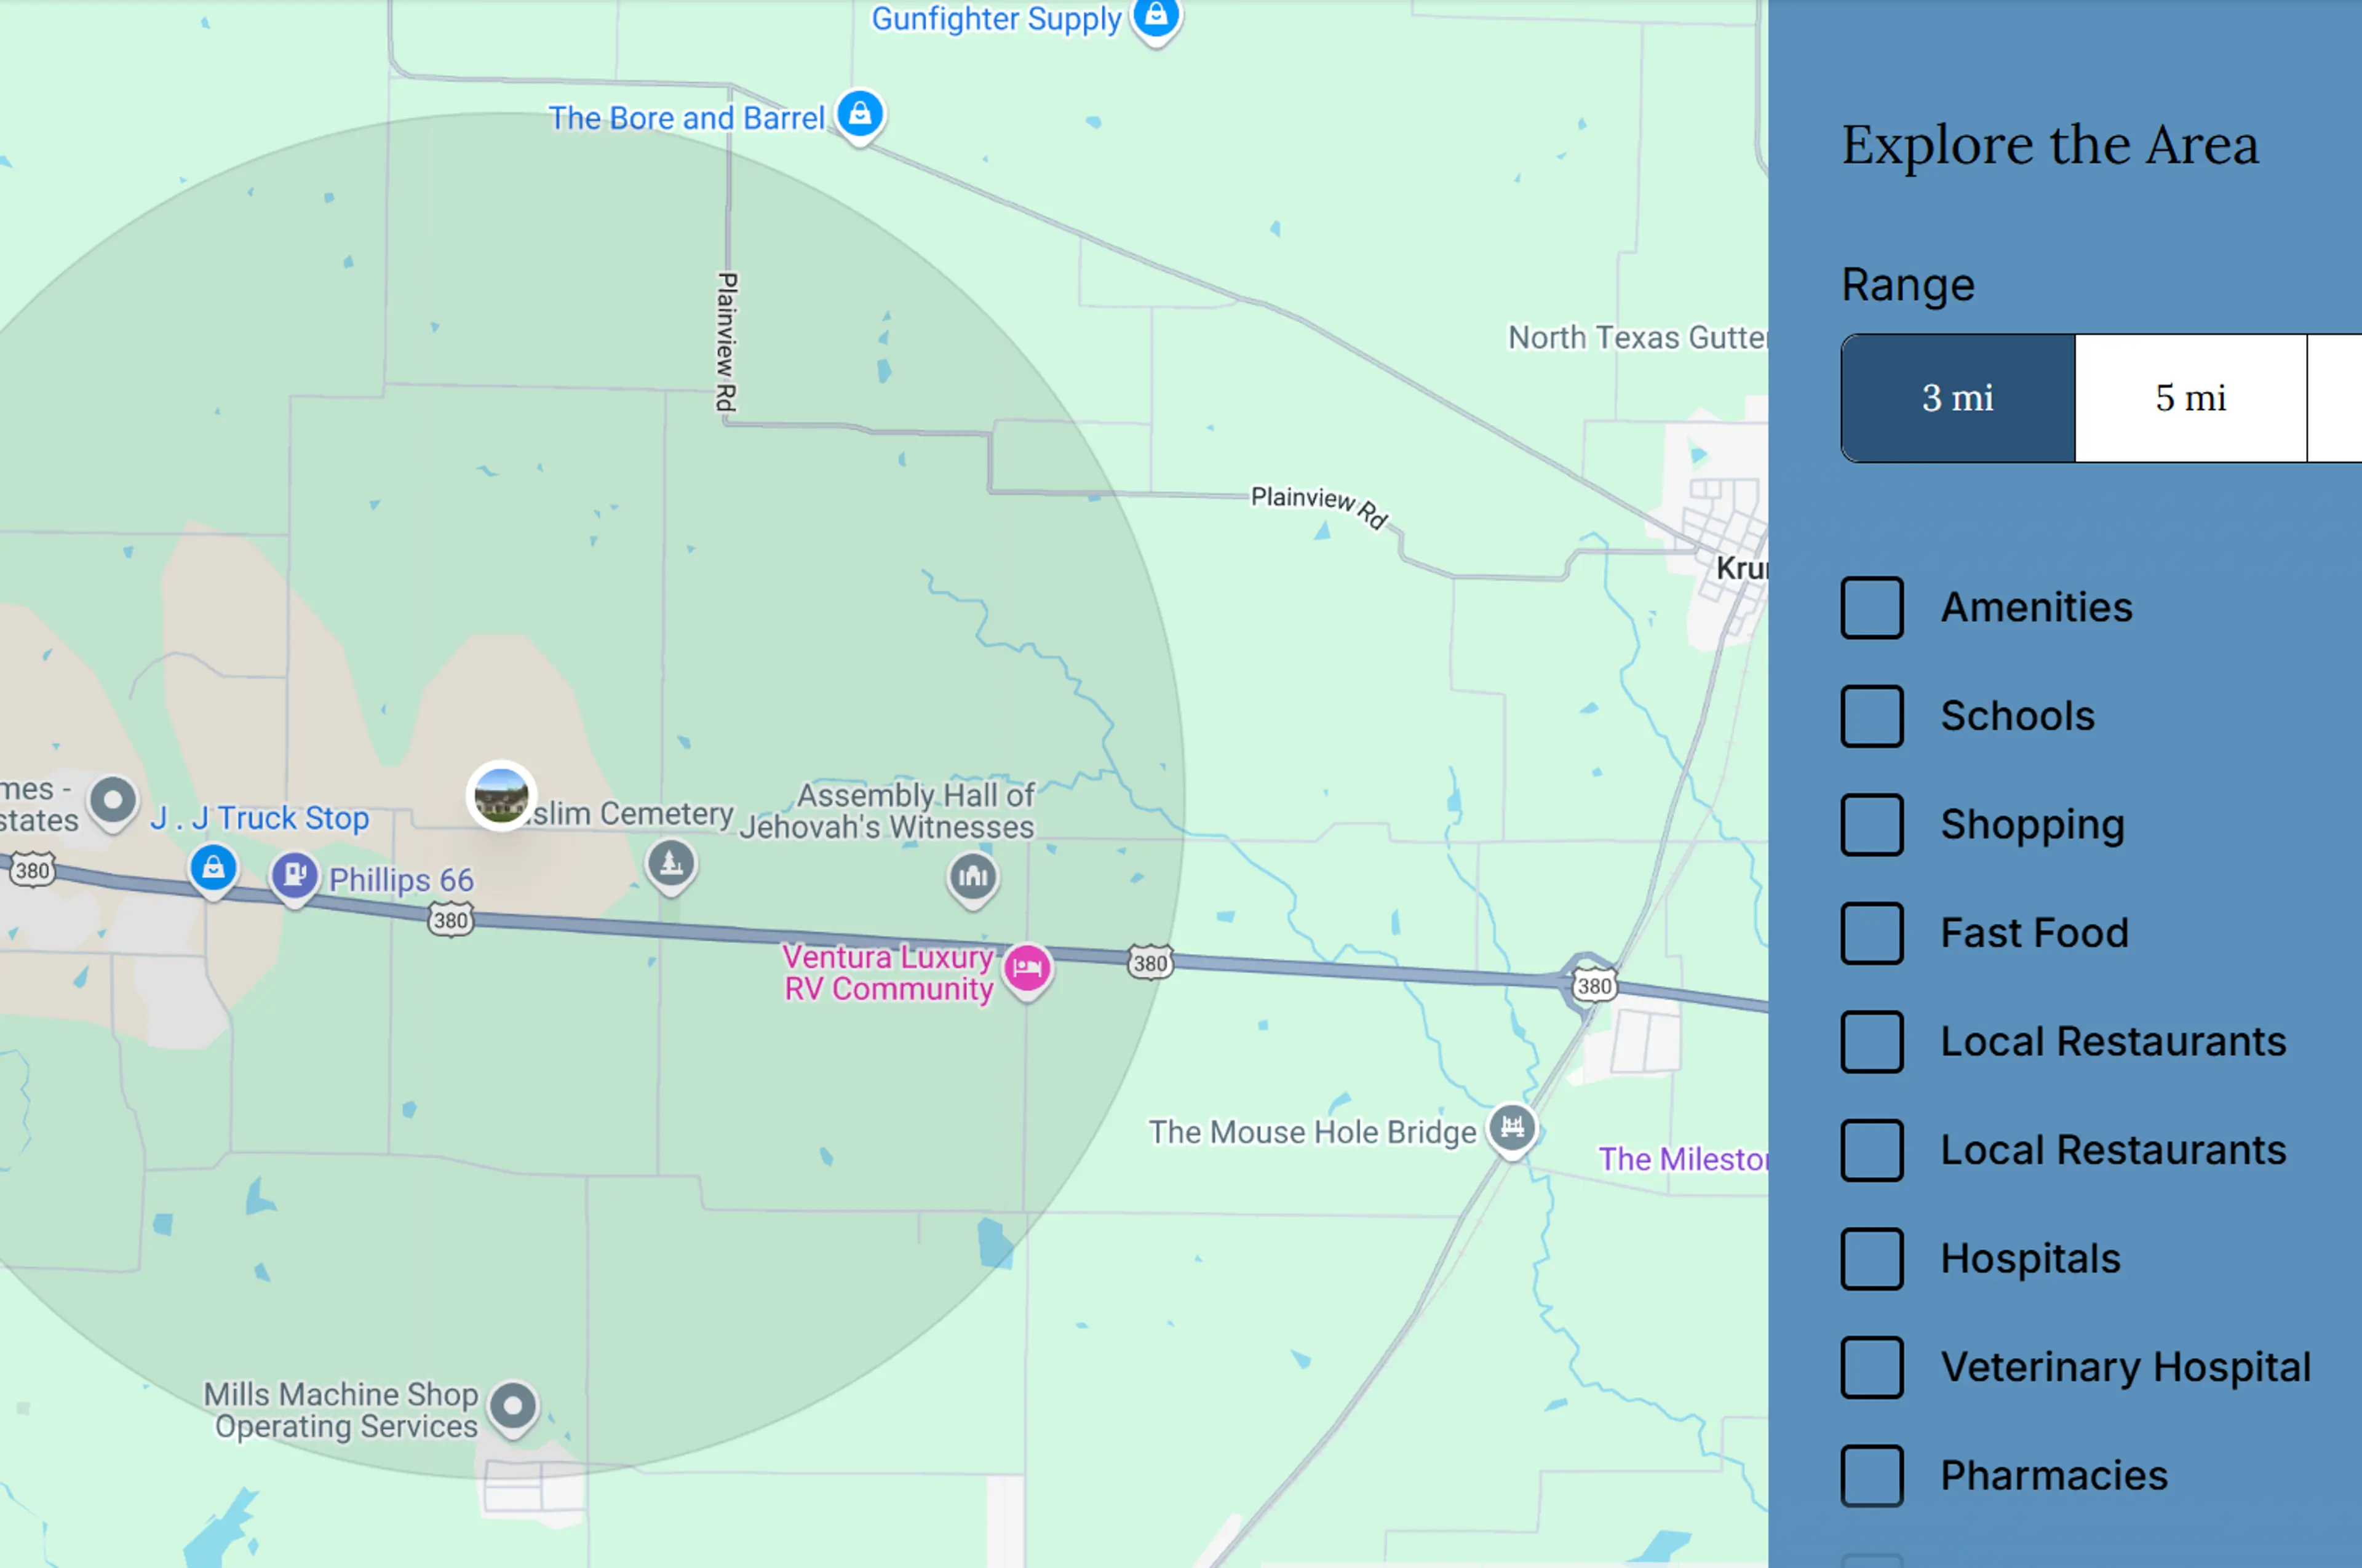This screenshot has height=1568, width=2362.
Task: Select the Phillips 66 gas station pin
Action: click(x=295, y=873)
